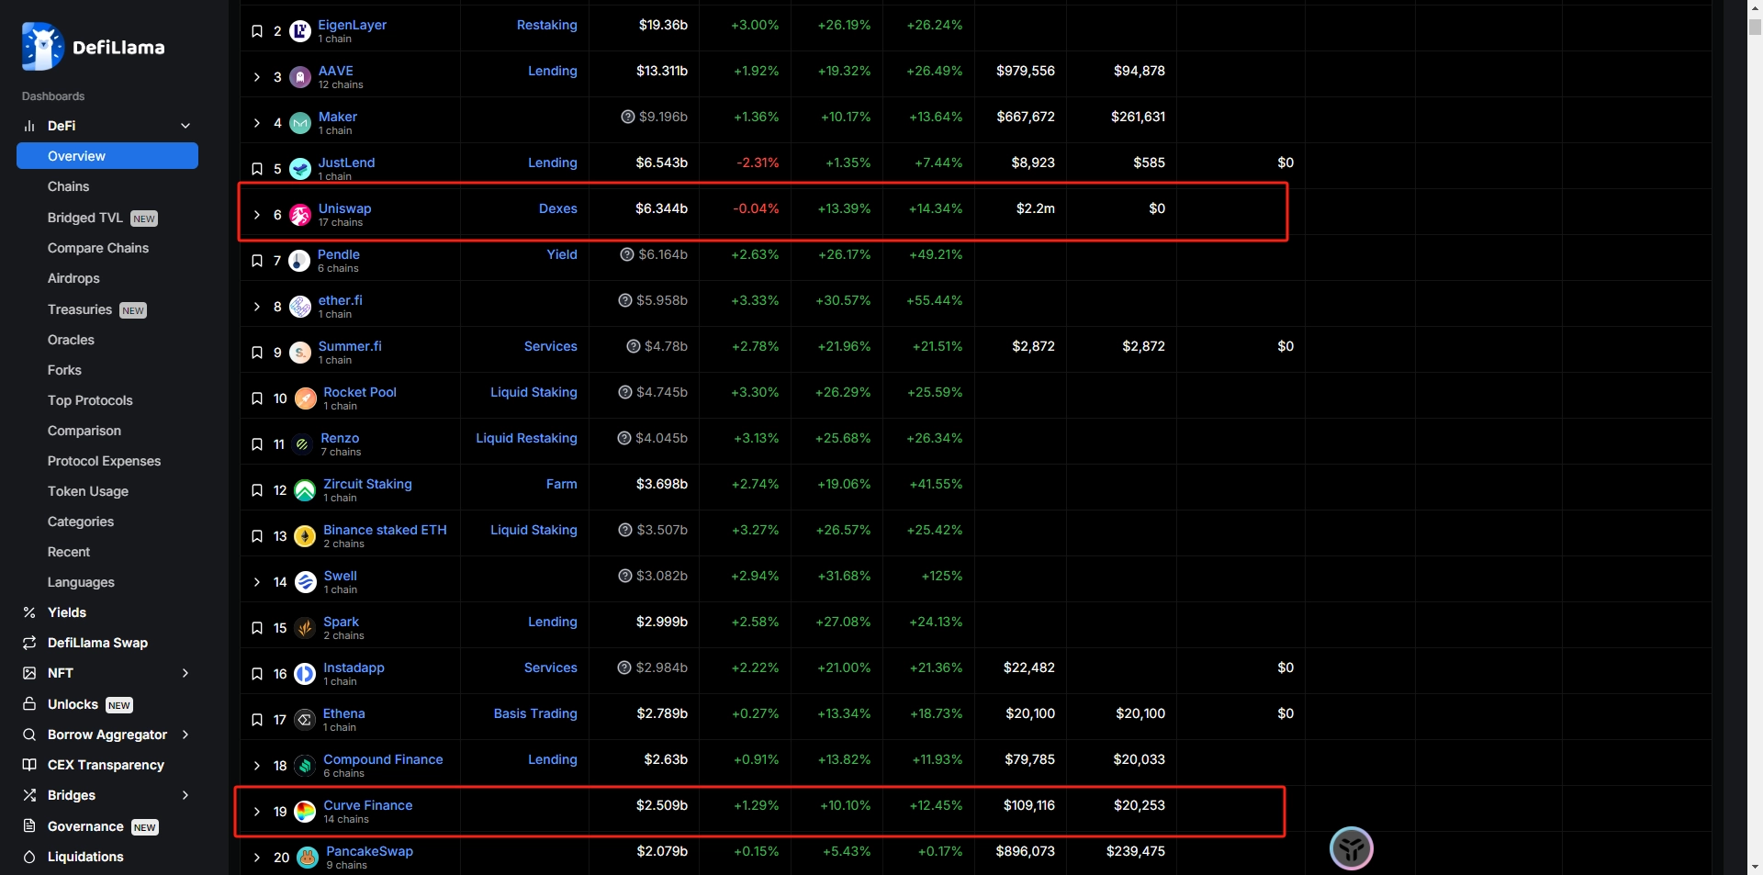Bookmark the Rocket Pool row
Image resolution: width=1763 pixels, height=875 pixels.
tap(257, 398)
